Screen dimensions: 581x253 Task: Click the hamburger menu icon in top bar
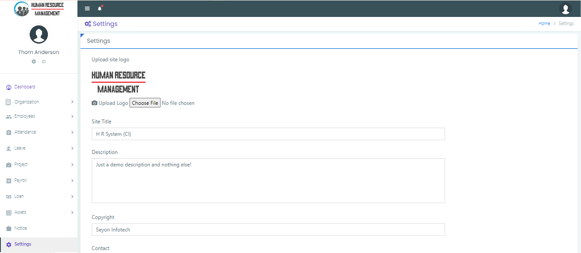click(x=87, y=8)
